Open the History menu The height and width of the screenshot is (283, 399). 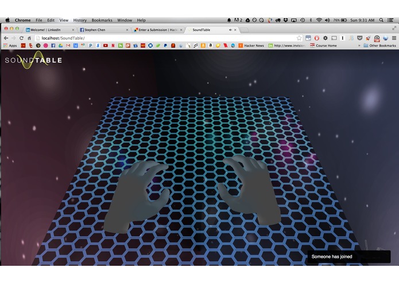coord(80,20)
